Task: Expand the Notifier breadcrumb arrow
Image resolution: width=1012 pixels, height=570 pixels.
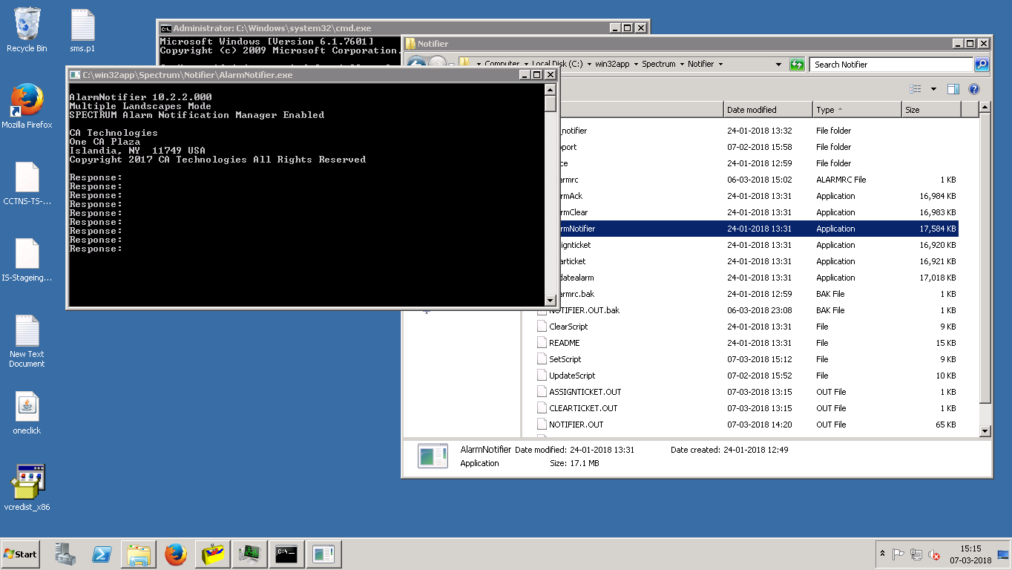Action: pyautogui.click(x=720, y=65)
